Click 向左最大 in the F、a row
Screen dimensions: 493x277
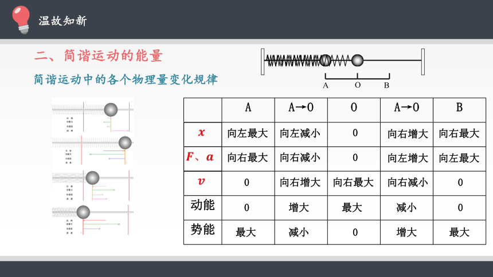tap(459, 158)
